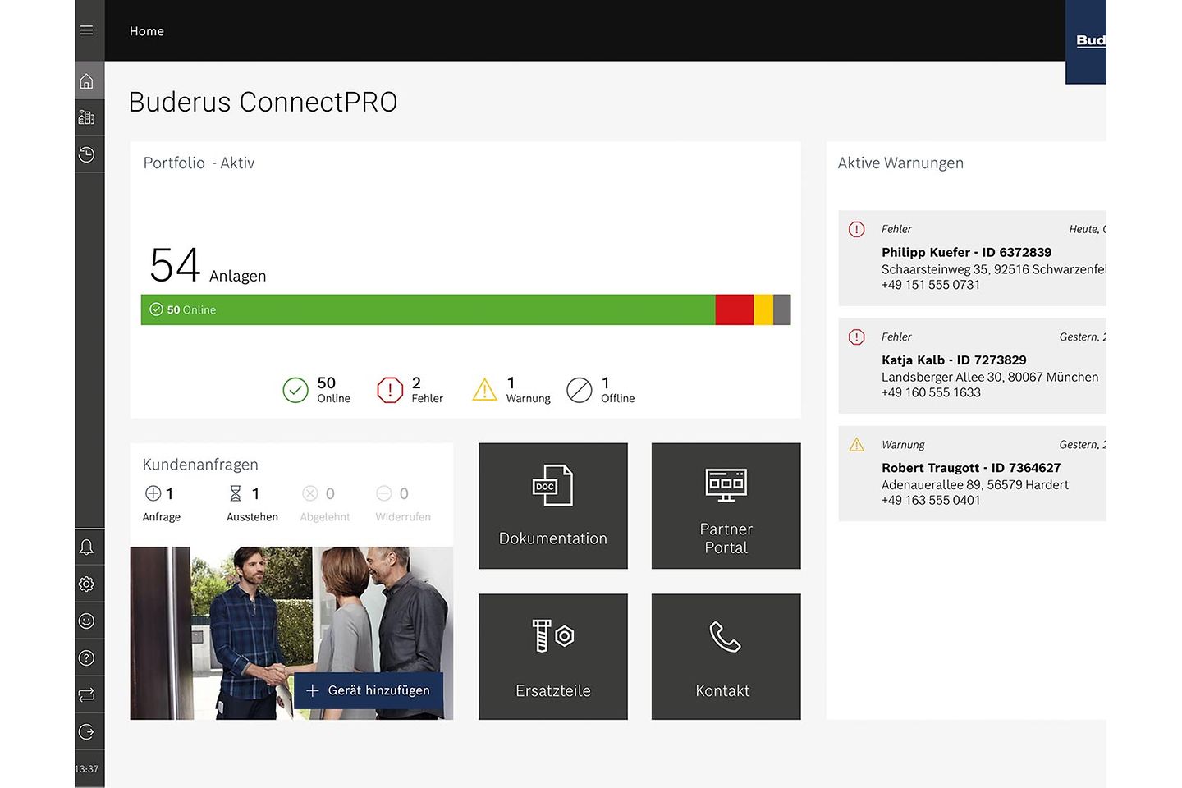
Task: Open settings gear icon in sidebar
Action: tap(86, 584)
